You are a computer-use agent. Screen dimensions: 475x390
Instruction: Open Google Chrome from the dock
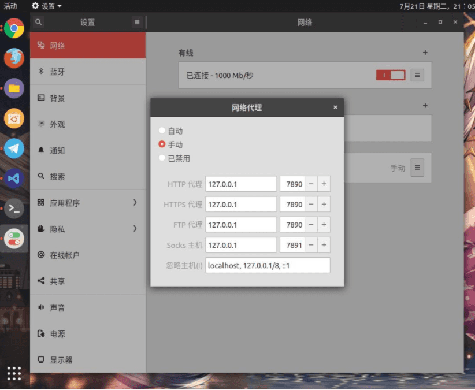click(14, 28)
